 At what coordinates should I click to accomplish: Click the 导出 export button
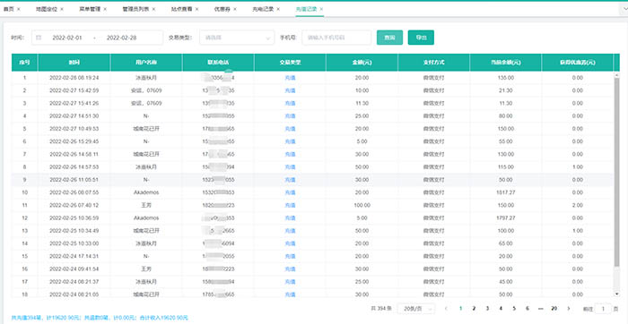click(x=421, y=38)
